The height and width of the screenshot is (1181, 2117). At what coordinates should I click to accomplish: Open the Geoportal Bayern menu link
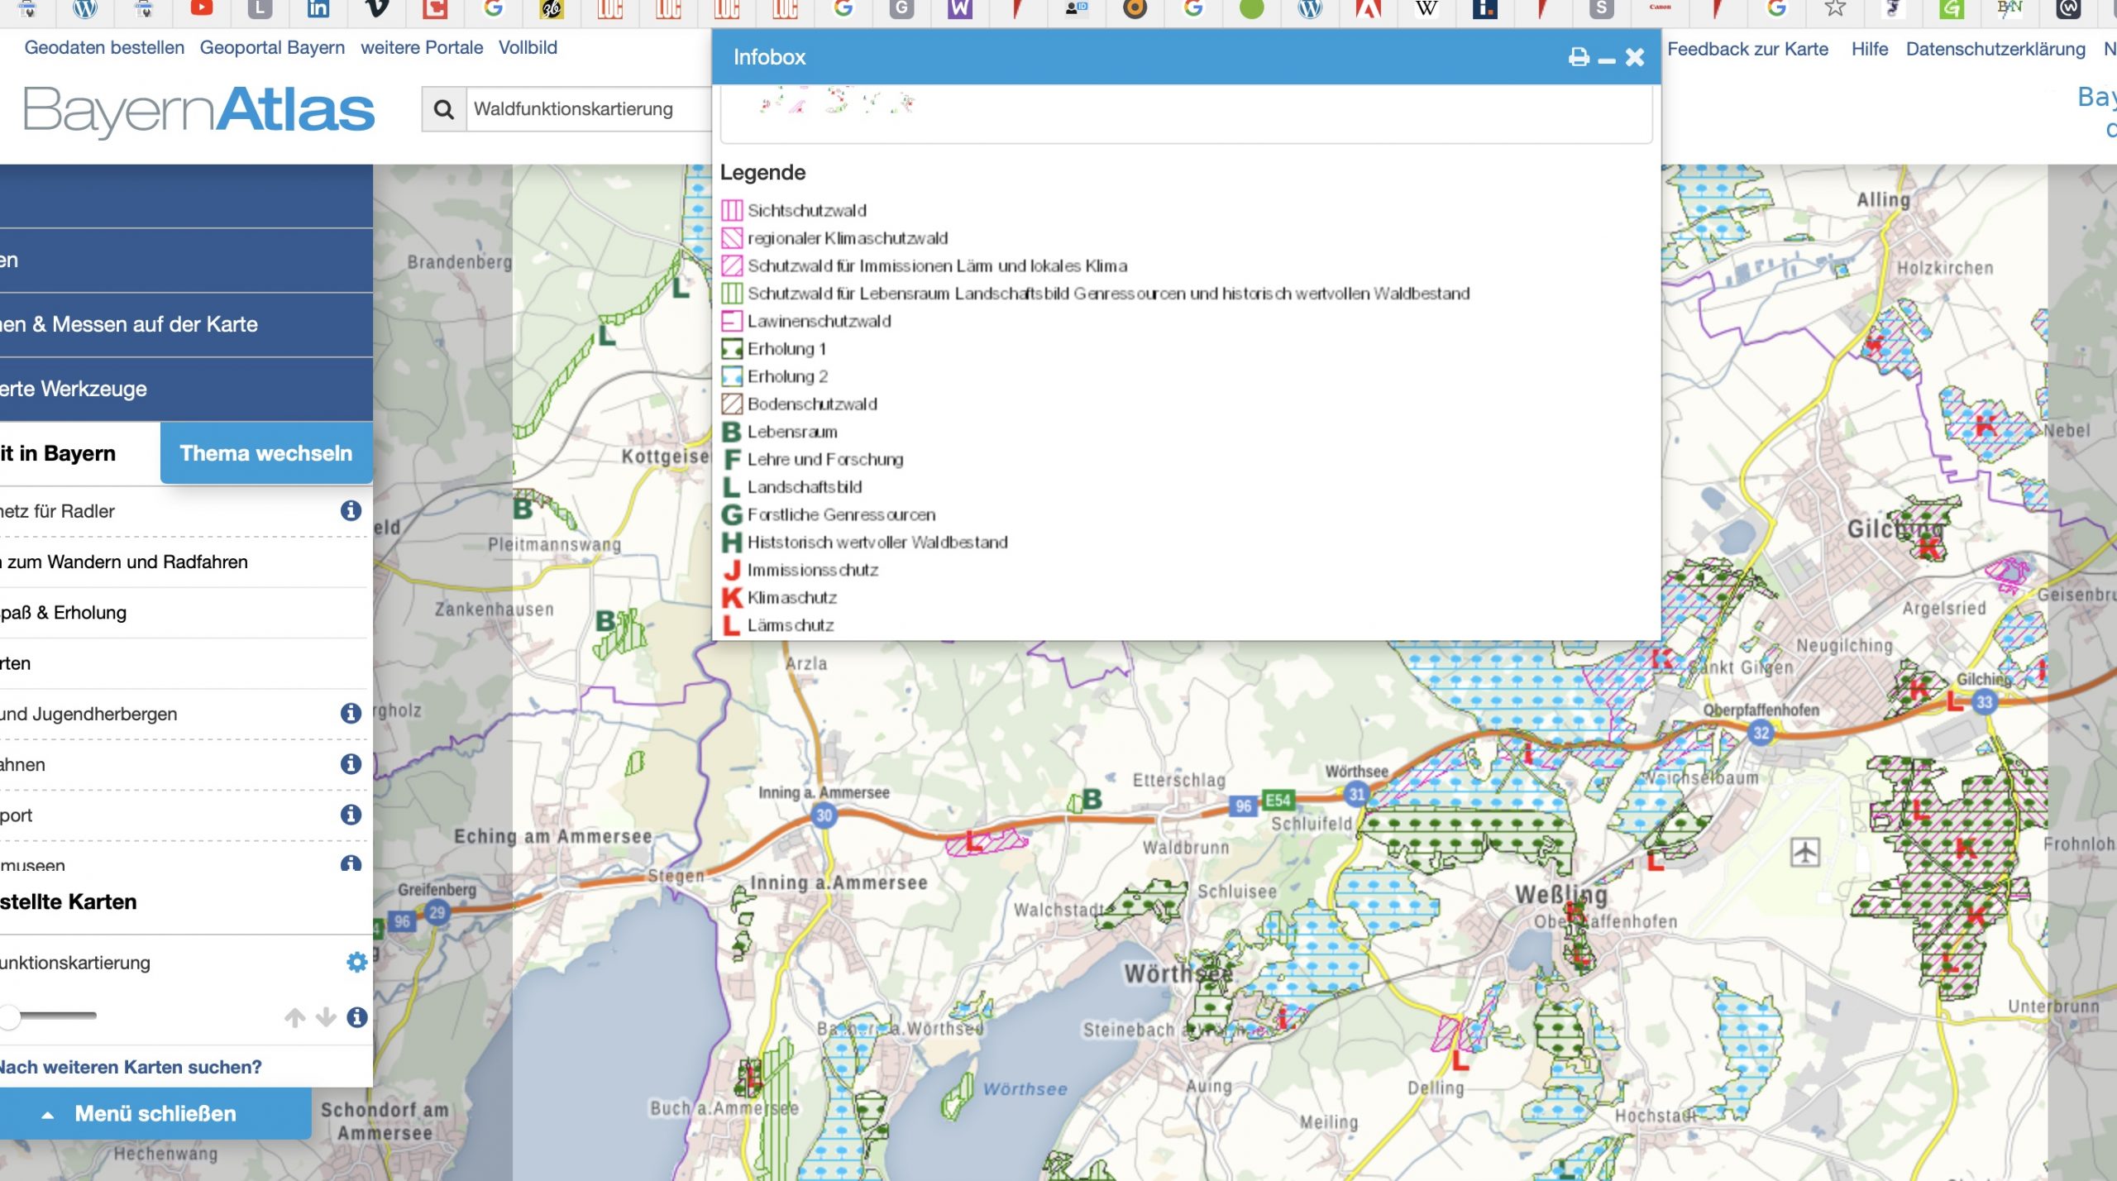272,48
